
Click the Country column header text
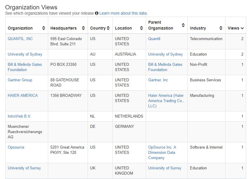pos(98,28)
